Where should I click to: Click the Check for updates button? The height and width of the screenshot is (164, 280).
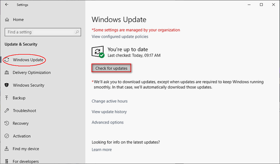(x=111, y=68)
